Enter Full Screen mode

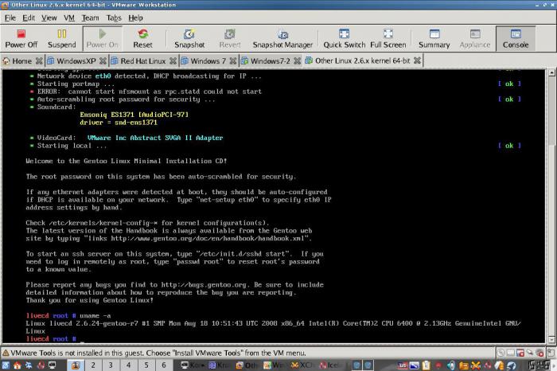388,38
